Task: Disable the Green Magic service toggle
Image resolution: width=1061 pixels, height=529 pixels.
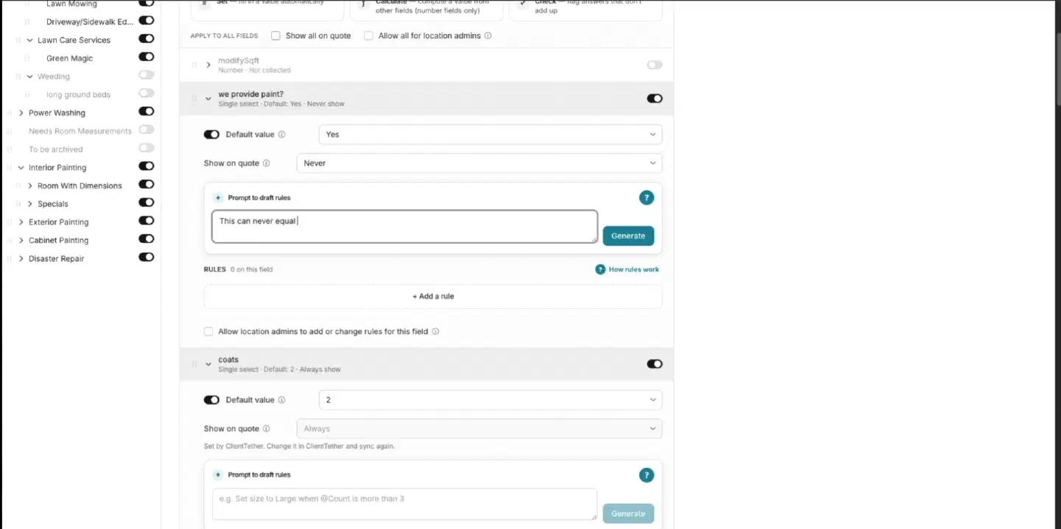Action: tap(146, 57)
